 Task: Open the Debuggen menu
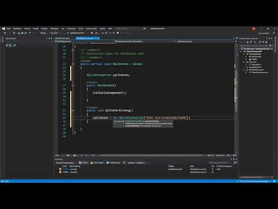coord(54,28)
